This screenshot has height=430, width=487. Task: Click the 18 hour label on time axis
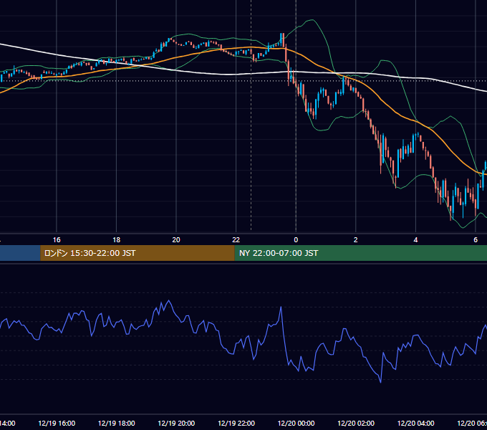(x=117, y=240)
